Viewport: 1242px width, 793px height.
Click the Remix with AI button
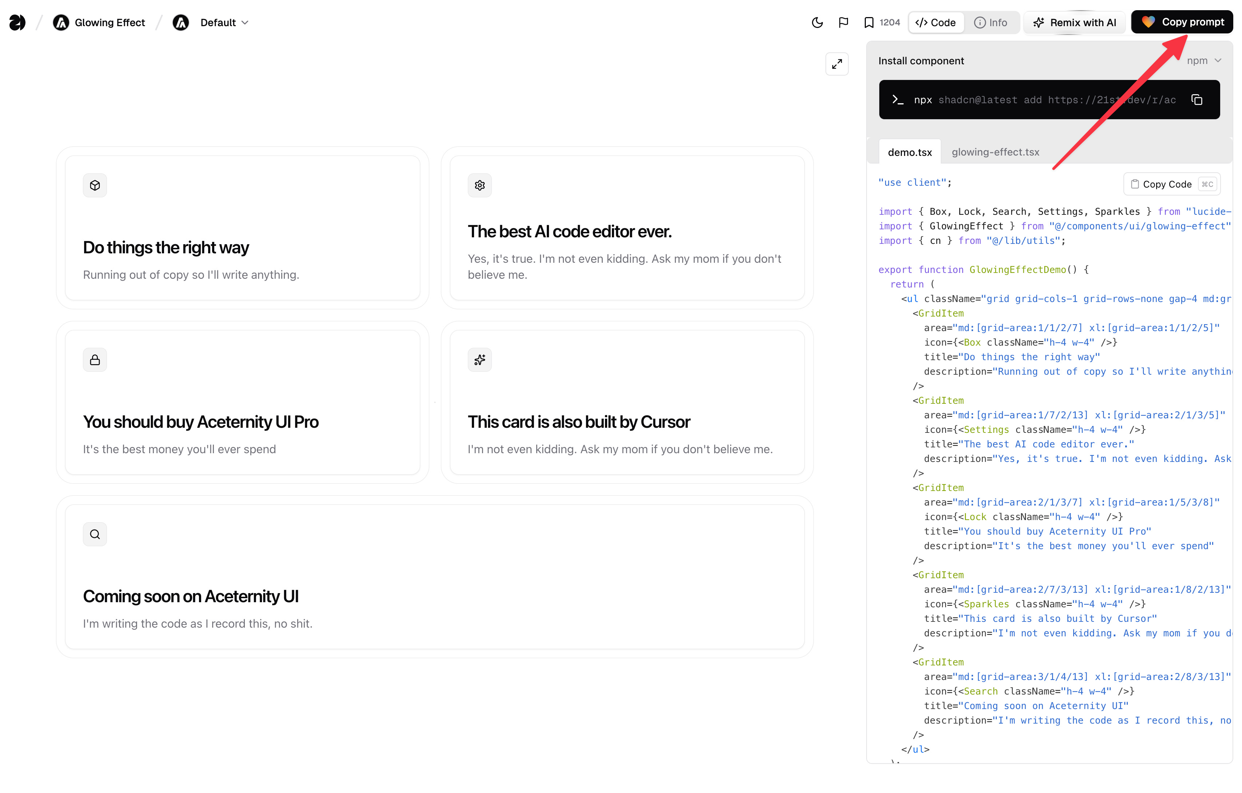click(1075, 23)
